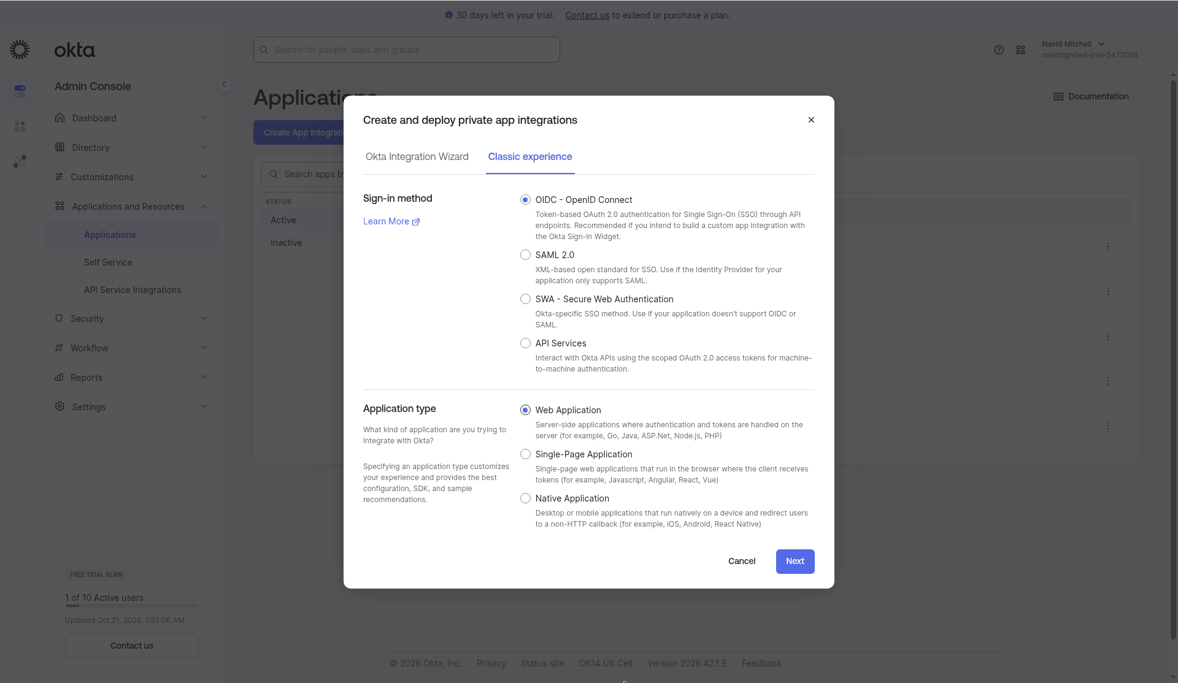Click the Directory icon in sidebar
This screenshot has height=683, width=1178.
pos(60,147)
